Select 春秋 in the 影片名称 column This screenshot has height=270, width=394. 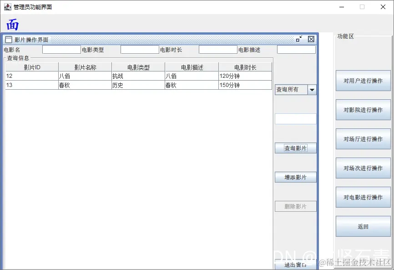click(85, 85)
